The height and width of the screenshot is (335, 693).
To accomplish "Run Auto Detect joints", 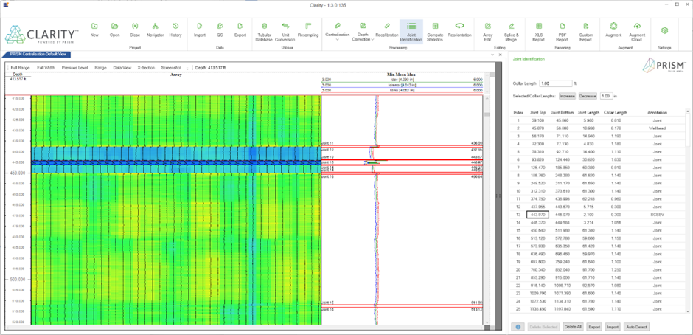I will (x=636, y=327).
